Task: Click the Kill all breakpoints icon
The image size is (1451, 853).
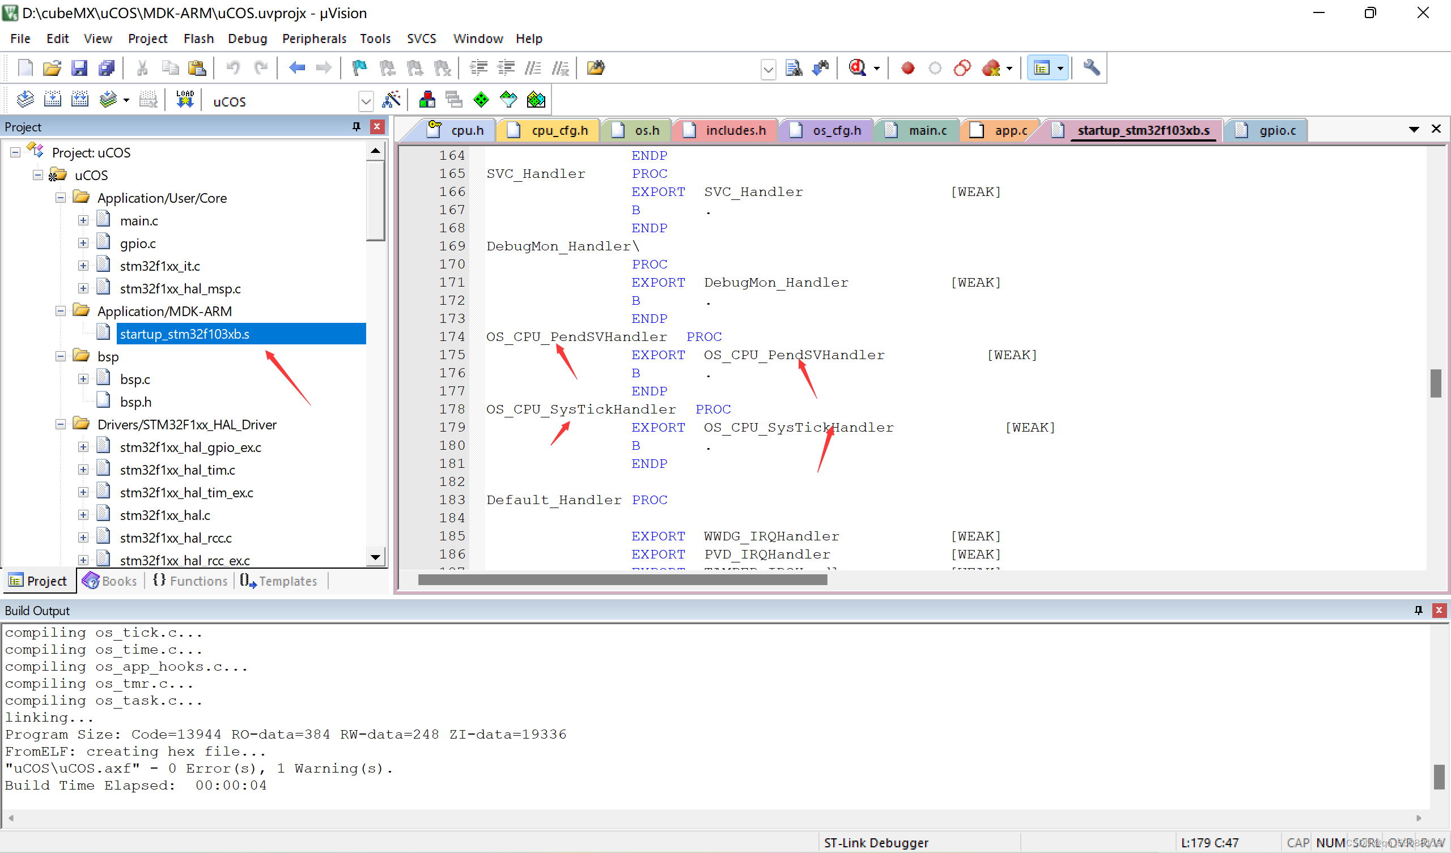Action: (x=991, y=68)
